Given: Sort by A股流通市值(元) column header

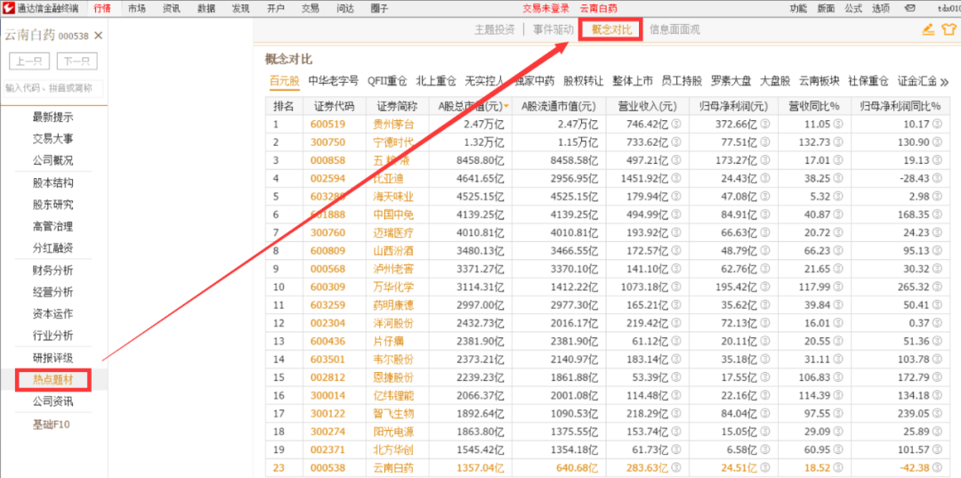Looking at the screenshot, I should tap(558, 106).
